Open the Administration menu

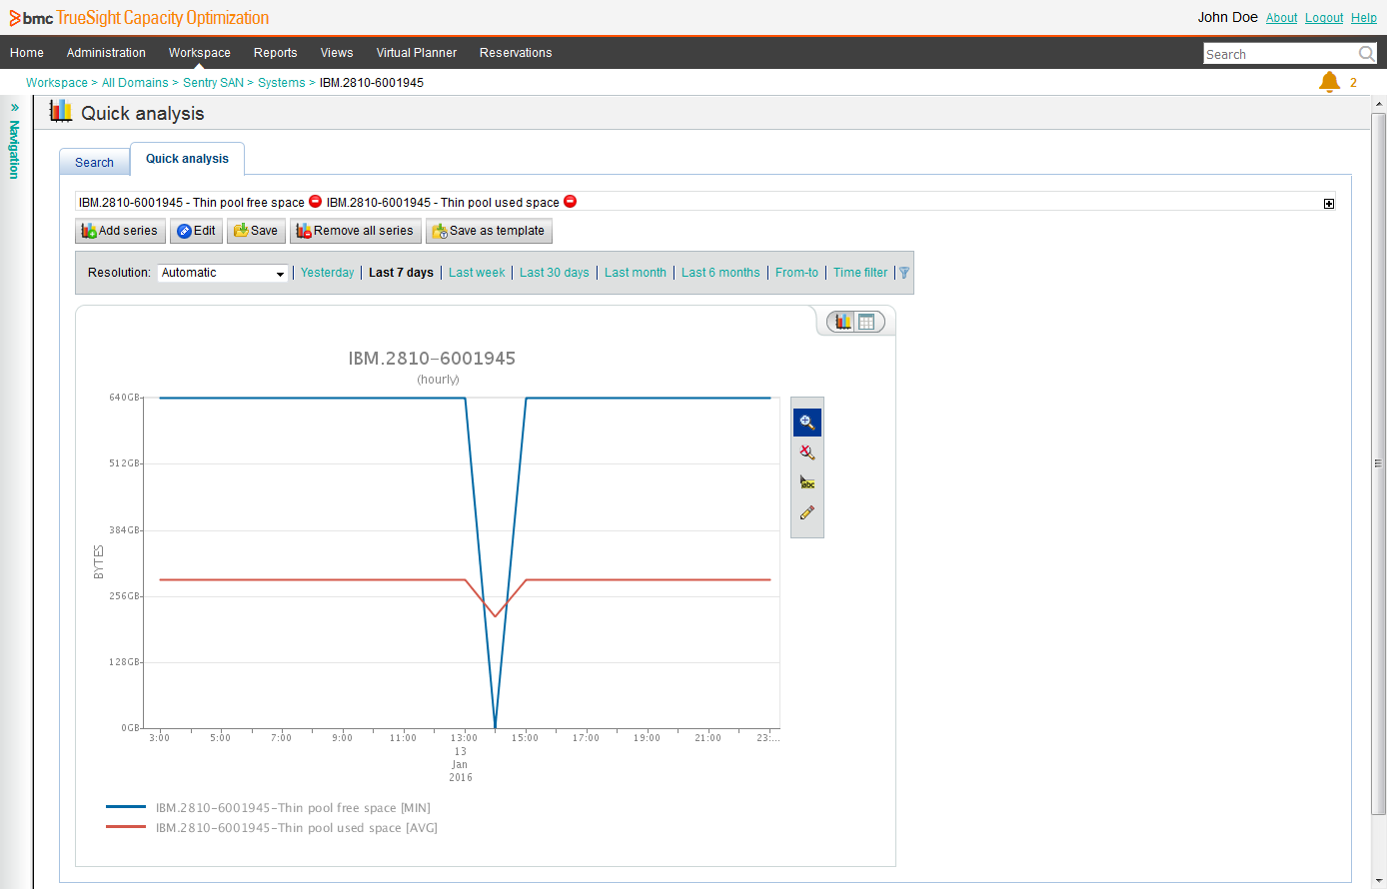(x=106, y=53)
